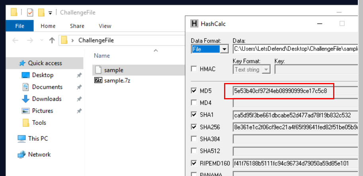Click the blank document icon of sample
This screenshot has width=363, height=176.
pyautogui.click(x=98, y=70)
